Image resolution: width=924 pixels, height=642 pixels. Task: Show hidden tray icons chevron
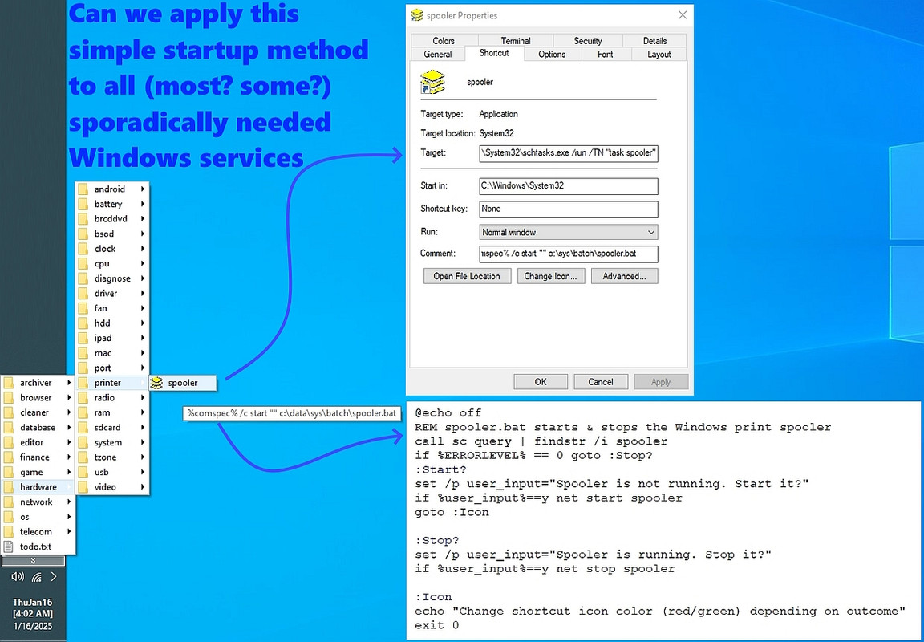(54, 576)
